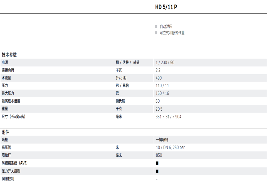The width and height of the screenshot is (267, 183).
Task: Click the filled square in 压力开关控制 row
Action: pyautogui.click(x=157, y=171)
